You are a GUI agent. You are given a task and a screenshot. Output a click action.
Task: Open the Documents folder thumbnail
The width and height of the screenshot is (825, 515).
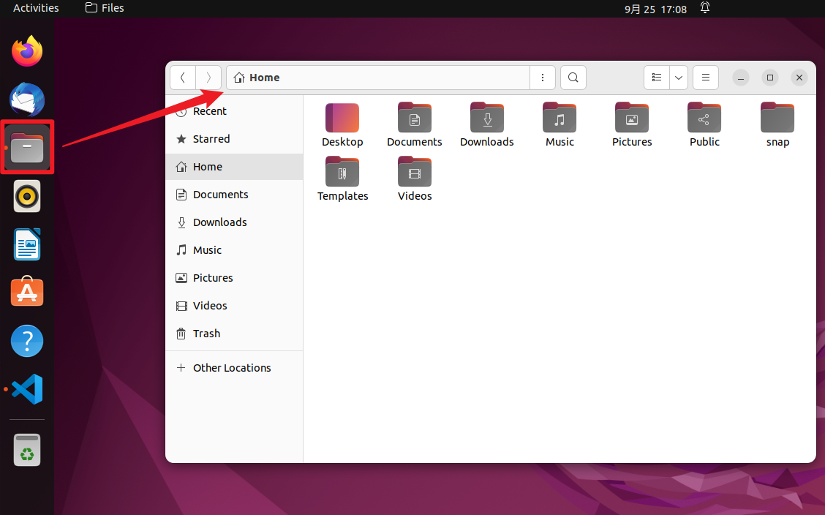click(414, 118)
